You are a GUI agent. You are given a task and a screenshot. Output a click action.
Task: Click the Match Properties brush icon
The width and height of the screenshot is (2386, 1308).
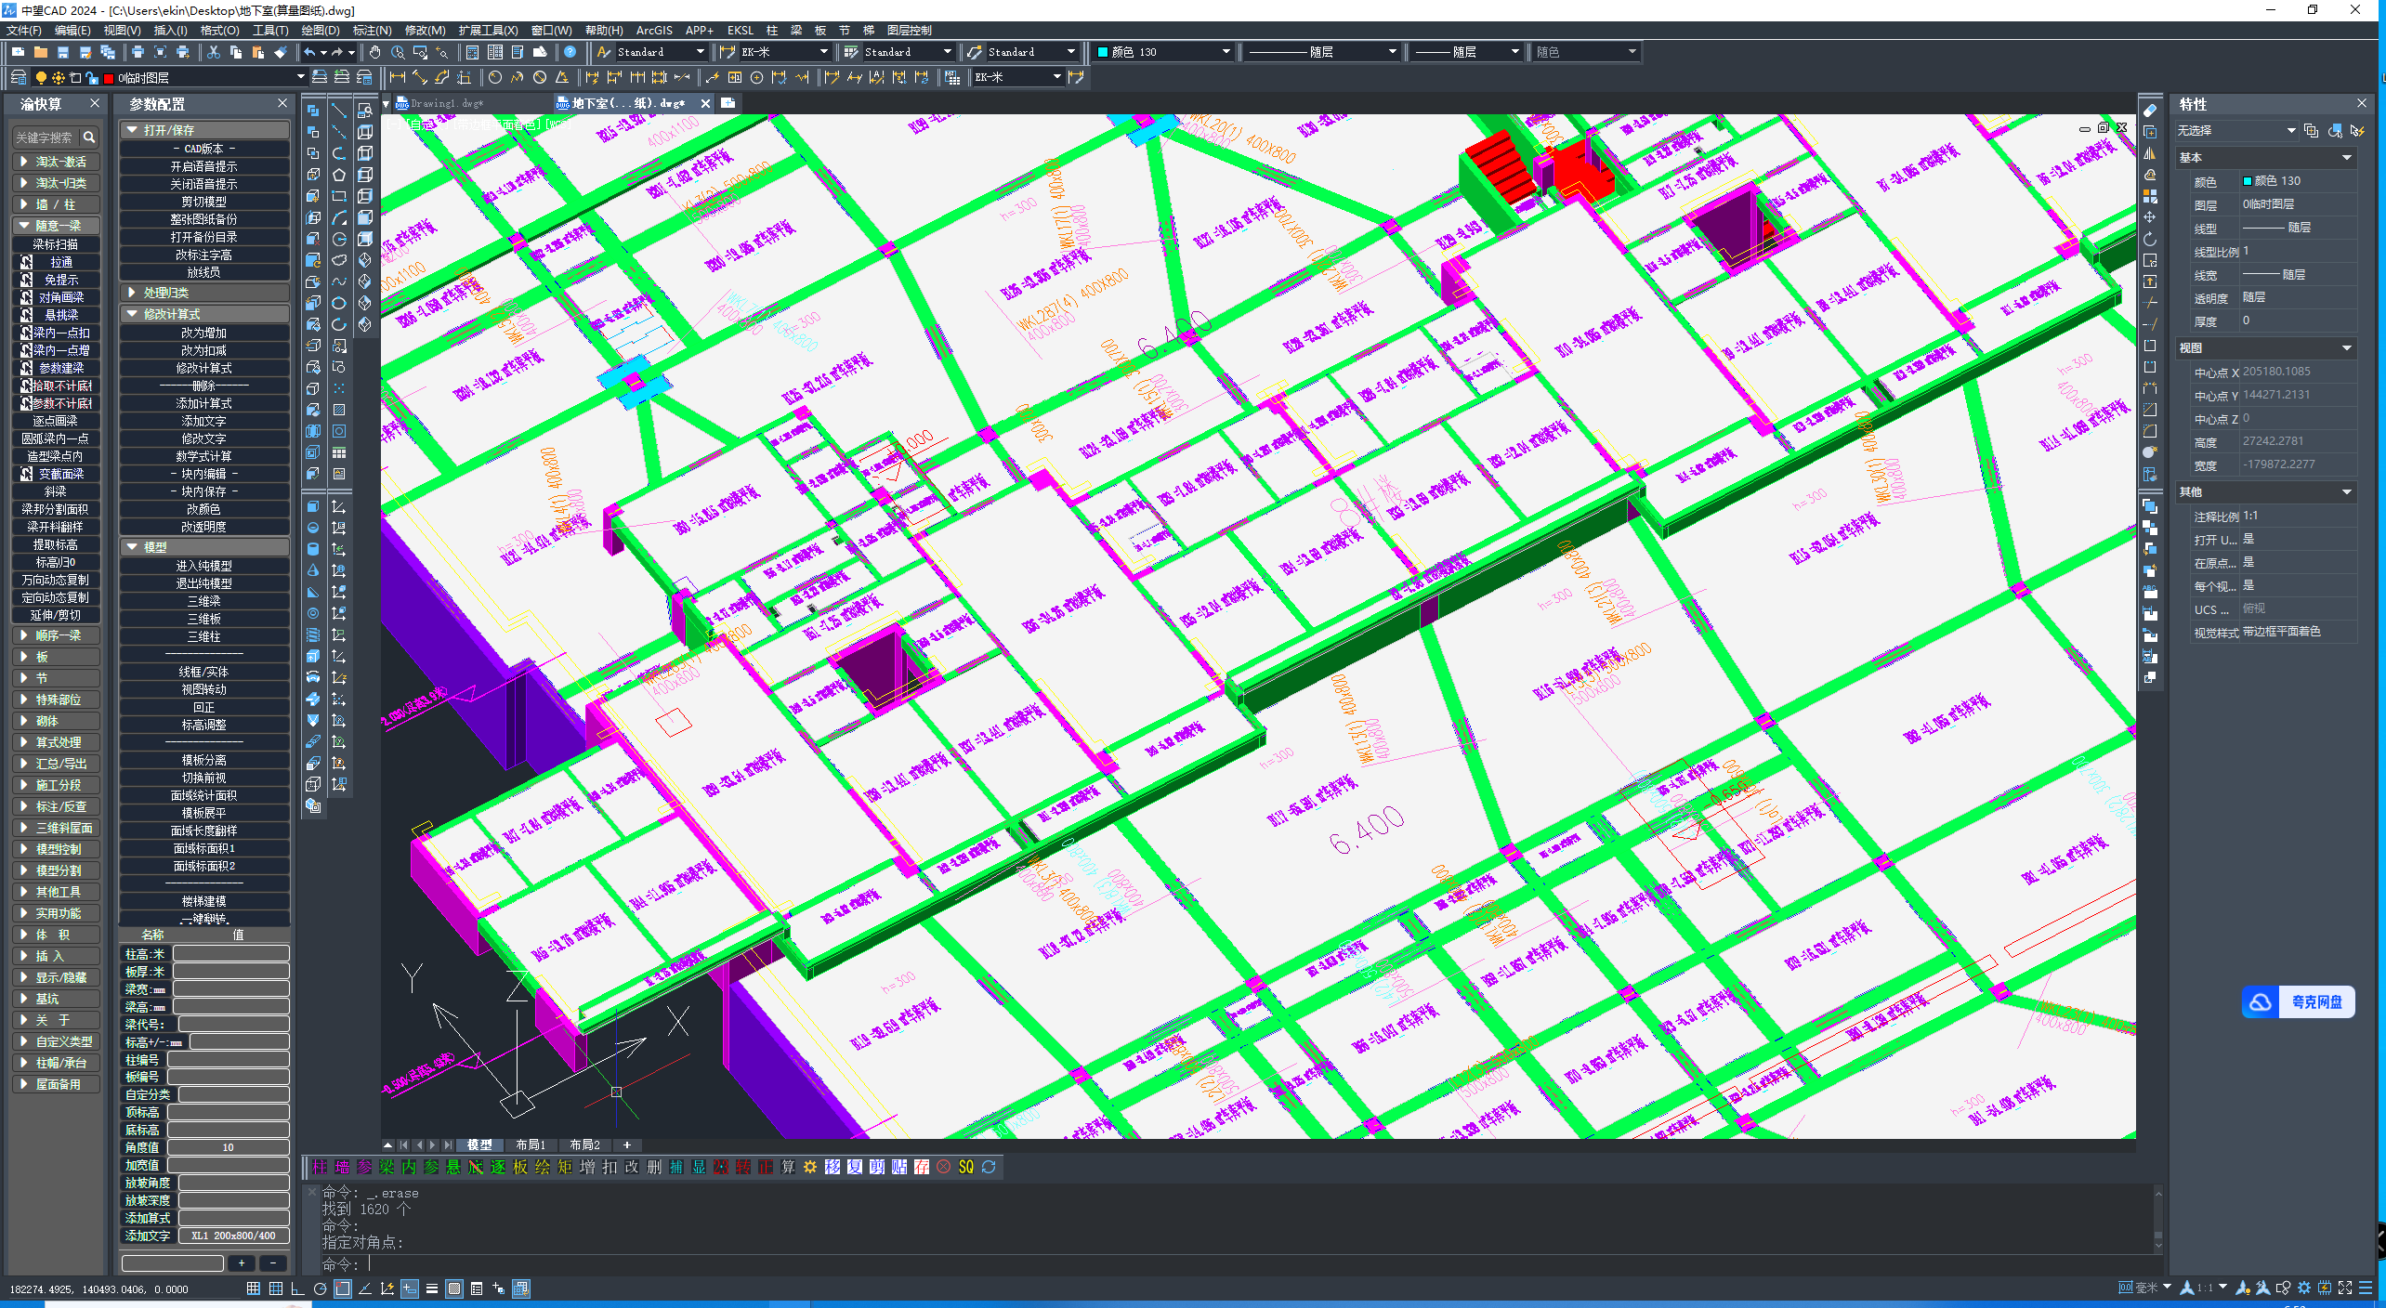coord(281,52)
